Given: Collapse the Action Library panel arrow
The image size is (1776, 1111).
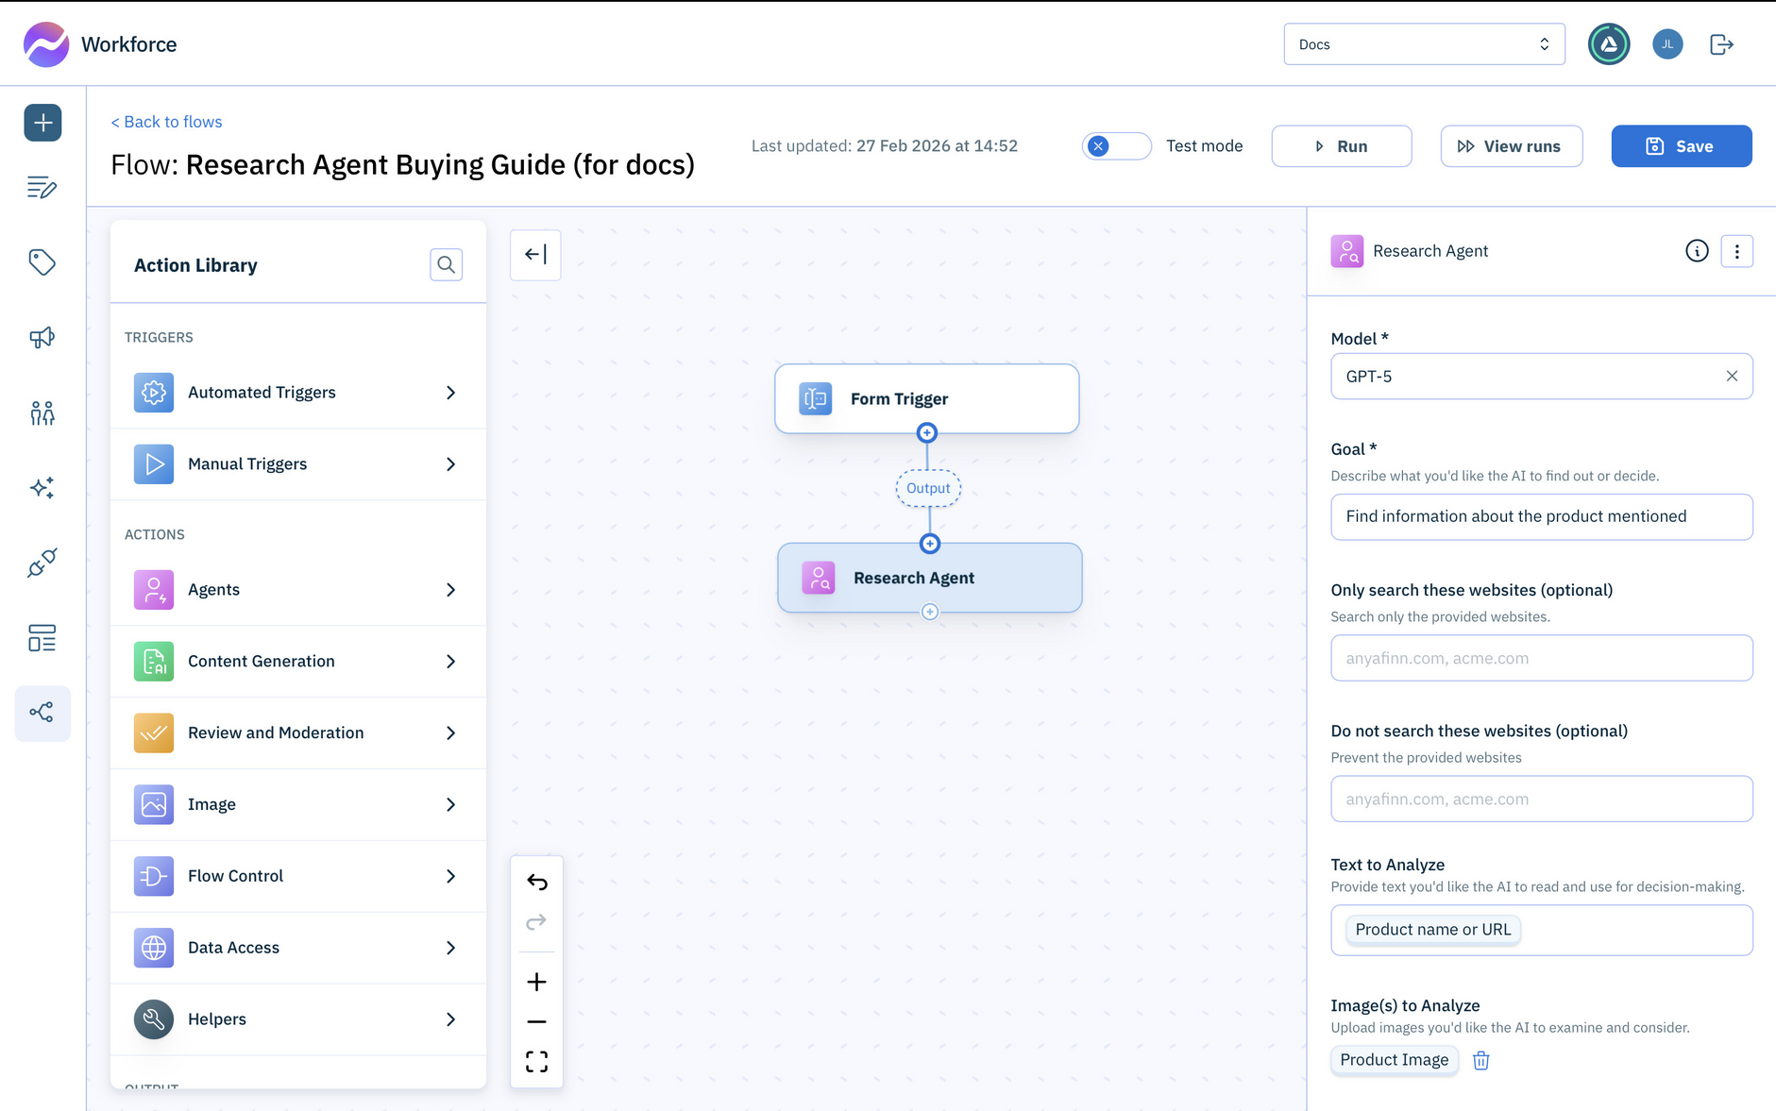Looking at the screenshot, I should pyautogui.click(x=535, y=255).
